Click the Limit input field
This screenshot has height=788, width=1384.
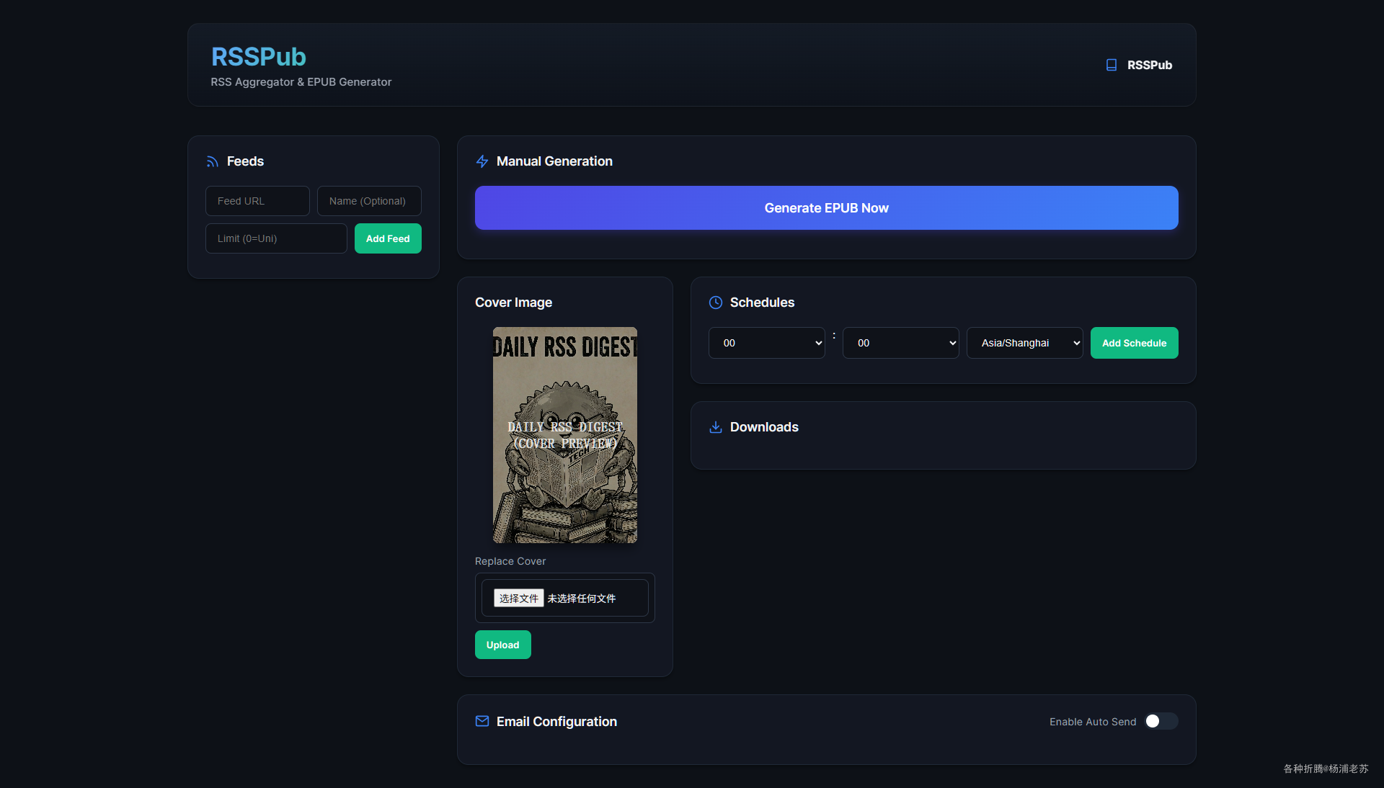tap(276, 238)
